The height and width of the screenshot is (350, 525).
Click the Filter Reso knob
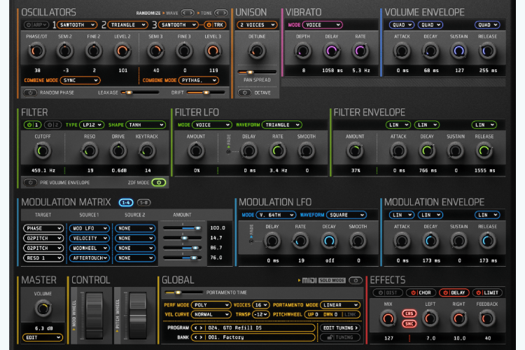click(x=90, y=151)
